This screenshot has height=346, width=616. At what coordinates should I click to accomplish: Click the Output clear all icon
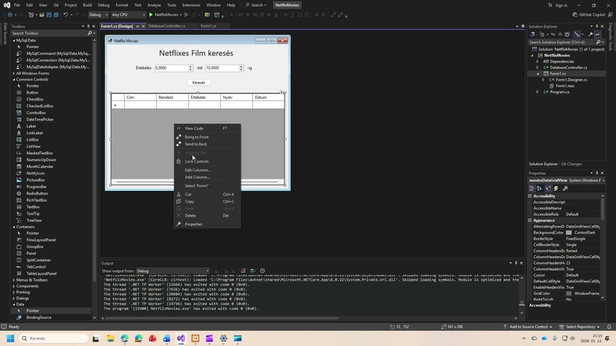243,271
